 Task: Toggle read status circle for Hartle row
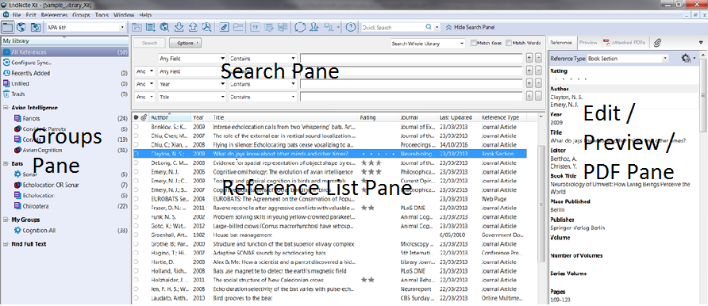136,262
